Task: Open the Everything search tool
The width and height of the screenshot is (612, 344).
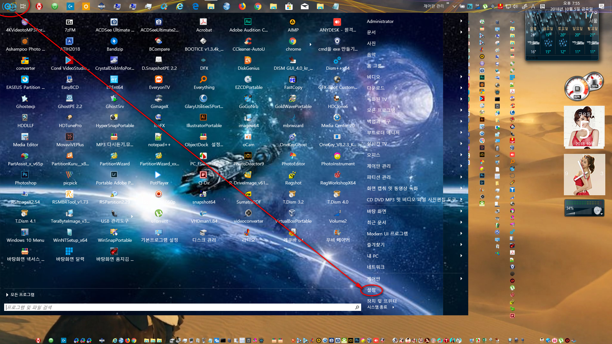Action: point(204,83)
